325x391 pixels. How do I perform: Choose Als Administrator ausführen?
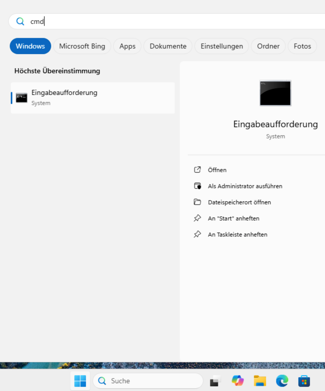pos(245,186)
